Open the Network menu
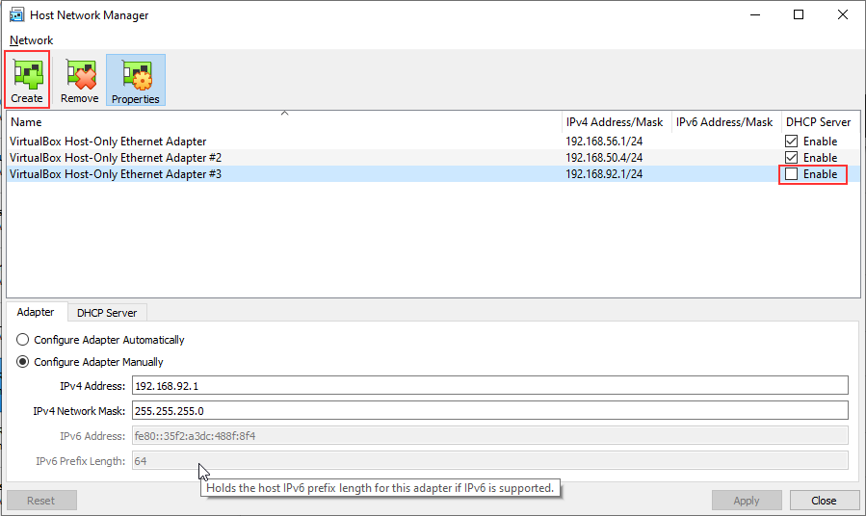This screenshot has width=866, height=516. coord(32,40)
